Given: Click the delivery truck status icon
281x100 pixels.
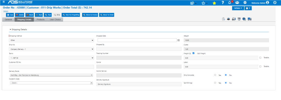Looking at the screenshot, I should pyautogui.click(x=250, y=19).
